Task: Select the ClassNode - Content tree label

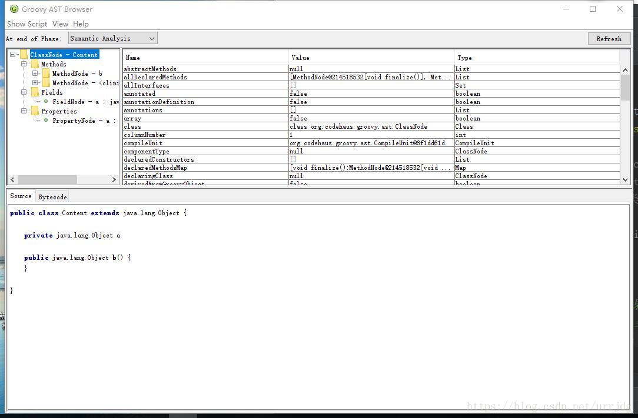Action: coord(64,55)
